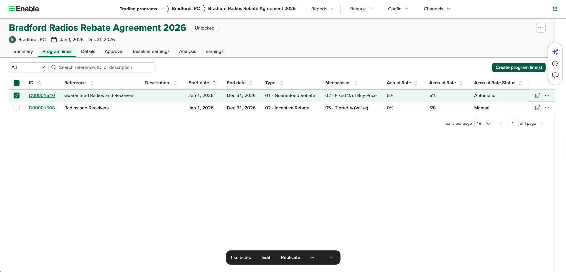The width and height of the screenshot is (566, 272).
Task: Open the Channels dropdown menu
Action: coord(437,9)
